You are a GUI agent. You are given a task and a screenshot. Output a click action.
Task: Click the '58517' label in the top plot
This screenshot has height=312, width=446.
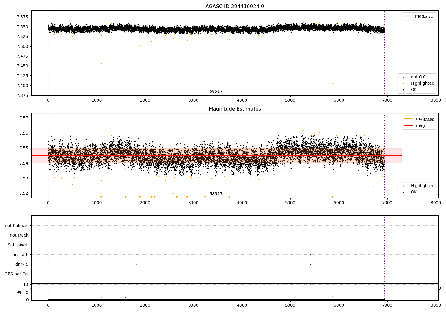[216, 91]
